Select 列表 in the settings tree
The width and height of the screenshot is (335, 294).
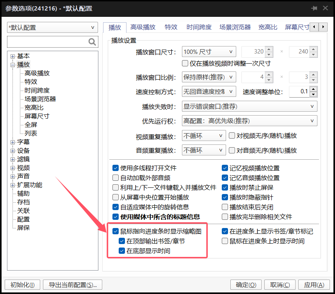pos(31,134)
